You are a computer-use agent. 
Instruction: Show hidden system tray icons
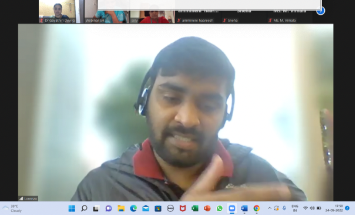pyautogui.click(x=270, y=208)
